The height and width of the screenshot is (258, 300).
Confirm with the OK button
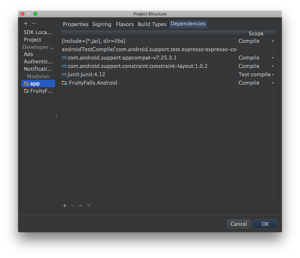265,224
